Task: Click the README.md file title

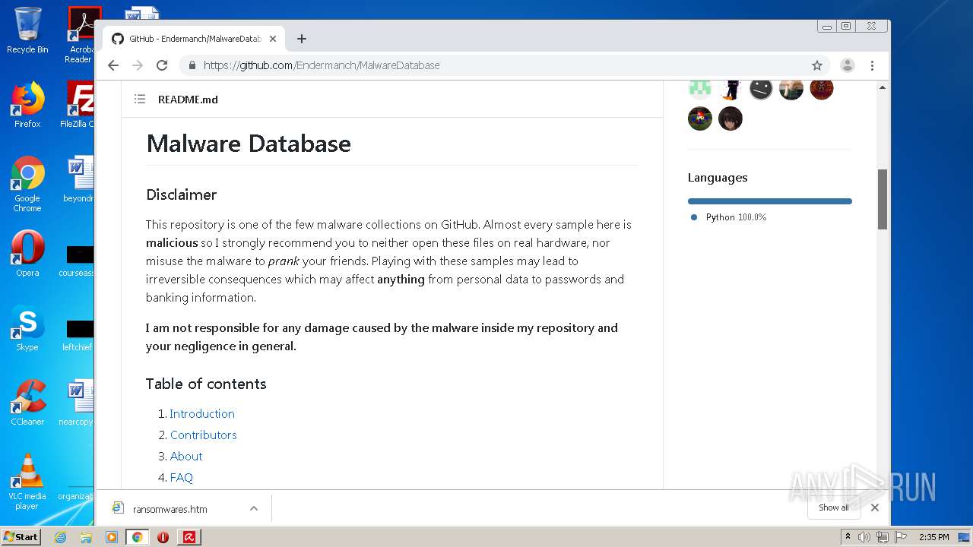Action: click(x=188, y=100)
